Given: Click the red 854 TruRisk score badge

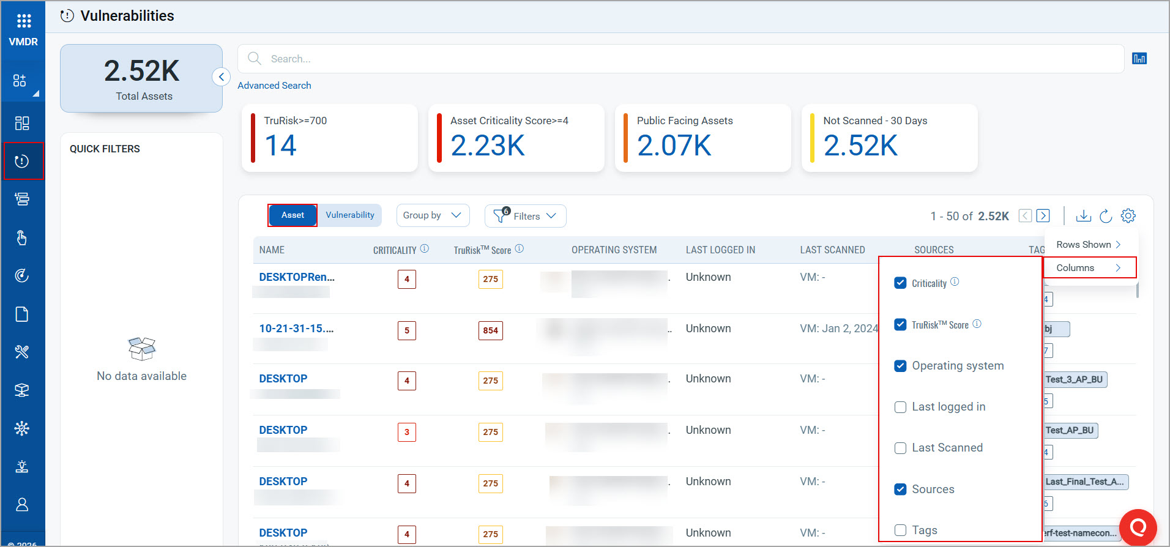Looking at the screenshot, I should (x=490, y=330).
